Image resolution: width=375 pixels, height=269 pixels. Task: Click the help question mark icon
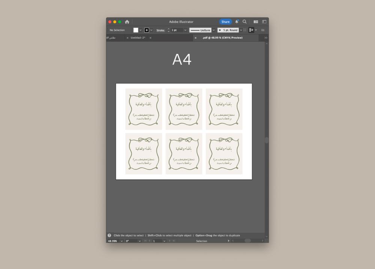pyautogui.click(x=109, y=235)
